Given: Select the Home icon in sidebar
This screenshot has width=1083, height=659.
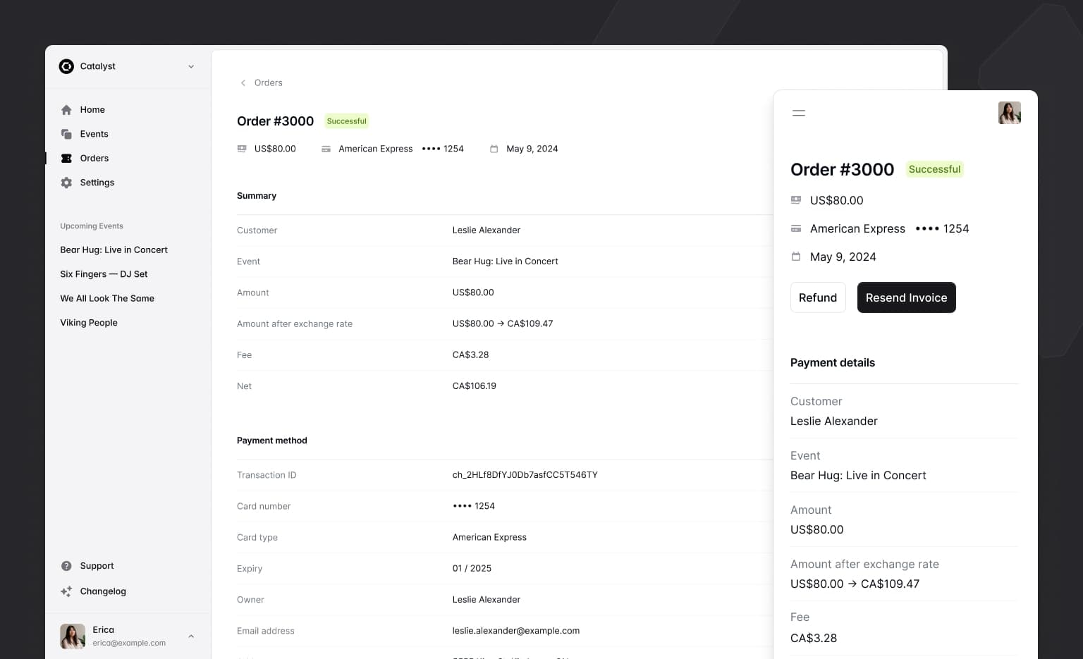Looking at the screenshot, I should pyautogui.click(x=66, y=109).
